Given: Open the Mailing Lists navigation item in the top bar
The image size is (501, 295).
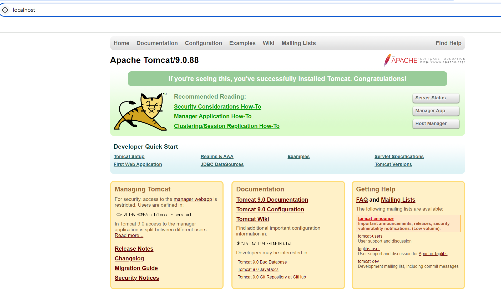Looking at the screenshot, I should pos(298,43).
